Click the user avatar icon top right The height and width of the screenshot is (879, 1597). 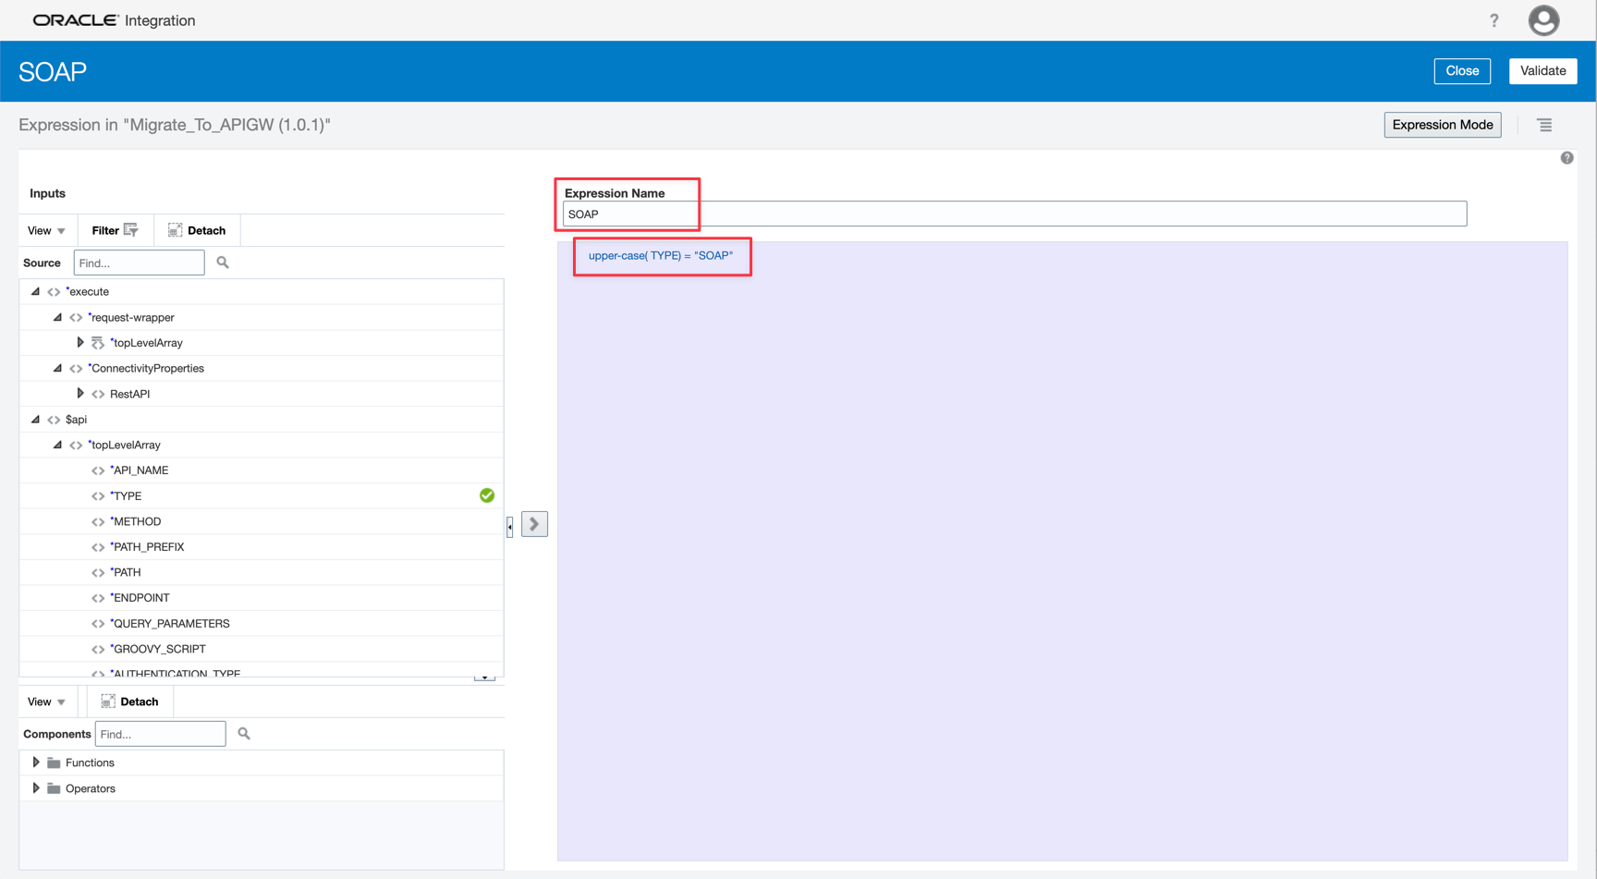[1543, 20]
